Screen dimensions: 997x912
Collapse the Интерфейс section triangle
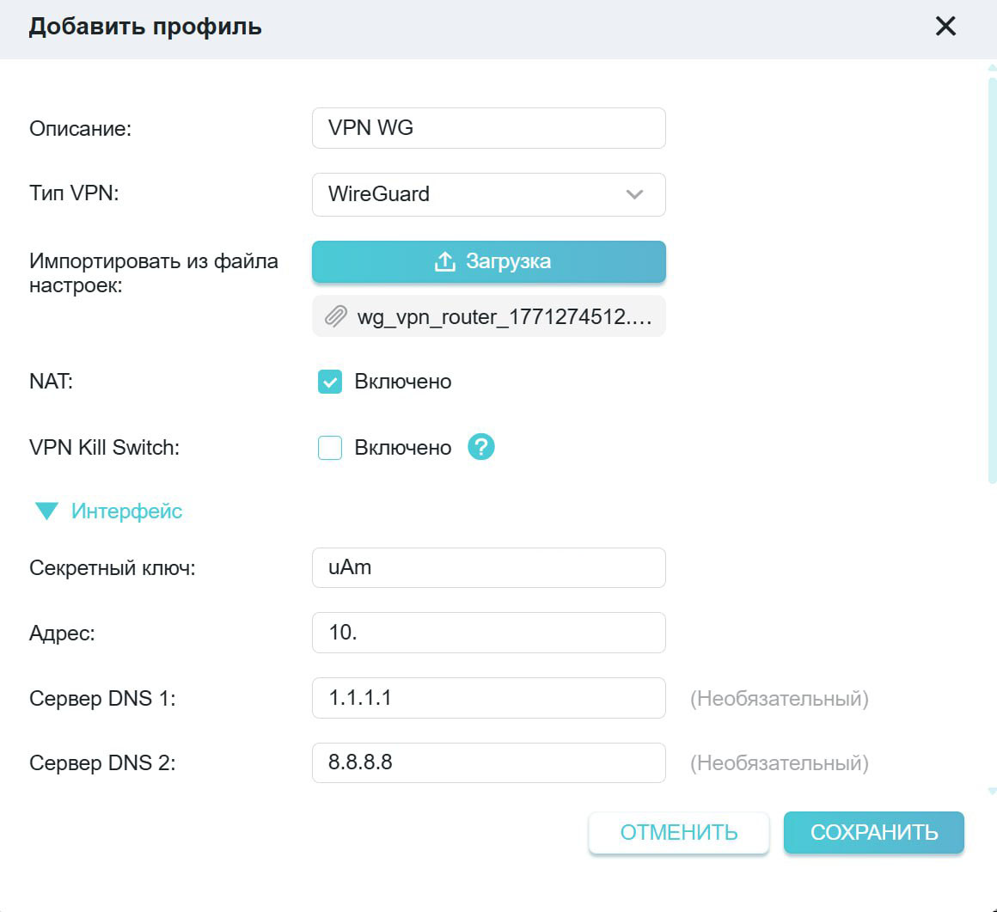(x=46, y=511)
